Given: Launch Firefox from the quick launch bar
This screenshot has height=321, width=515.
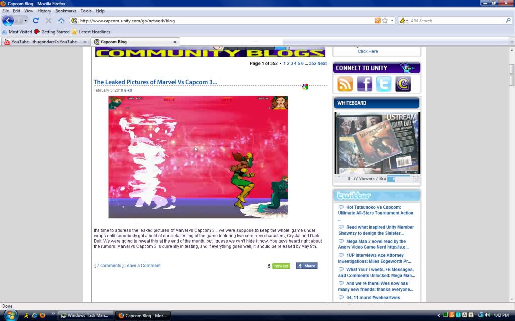Looking at the screenshot, I should (42, 316).
